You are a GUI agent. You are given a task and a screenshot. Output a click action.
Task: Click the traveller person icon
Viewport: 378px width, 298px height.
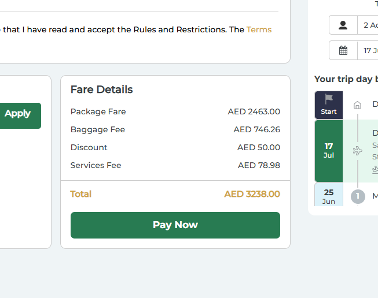tap(343, 25)
